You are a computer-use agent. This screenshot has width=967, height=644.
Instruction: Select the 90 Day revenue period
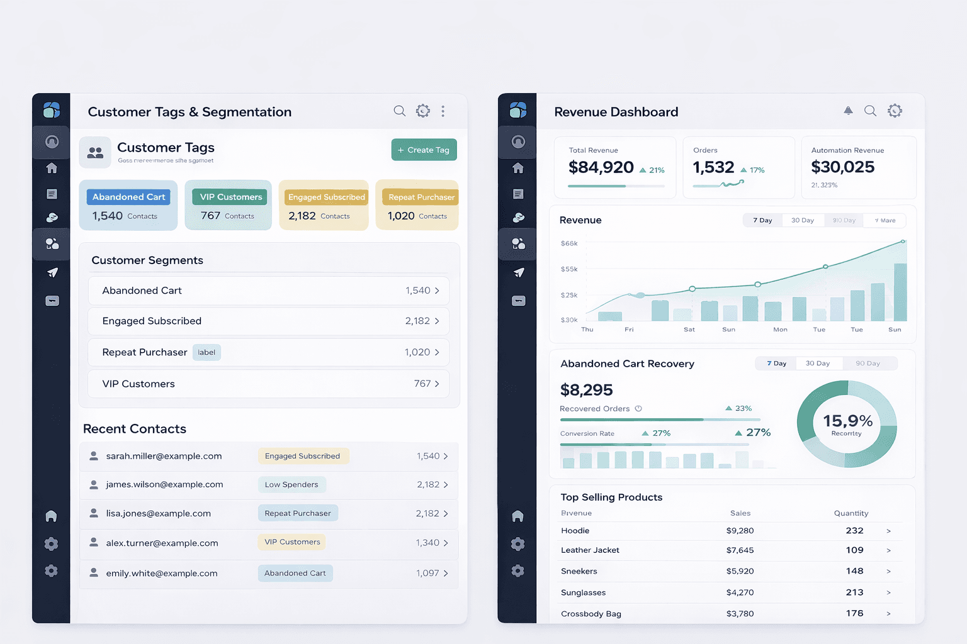point(844,220)
